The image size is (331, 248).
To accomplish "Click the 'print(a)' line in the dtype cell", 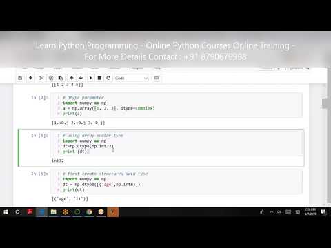I will tap(72, 114).
